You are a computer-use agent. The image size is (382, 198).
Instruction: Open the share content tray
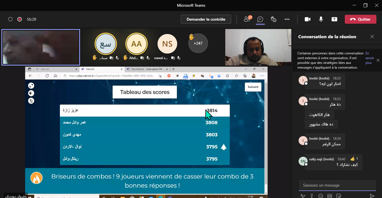coord(334,19)
